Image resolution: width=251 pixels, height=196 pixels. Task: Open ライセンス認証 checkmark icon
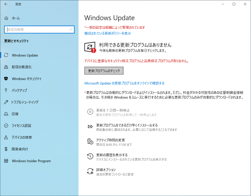6,126
